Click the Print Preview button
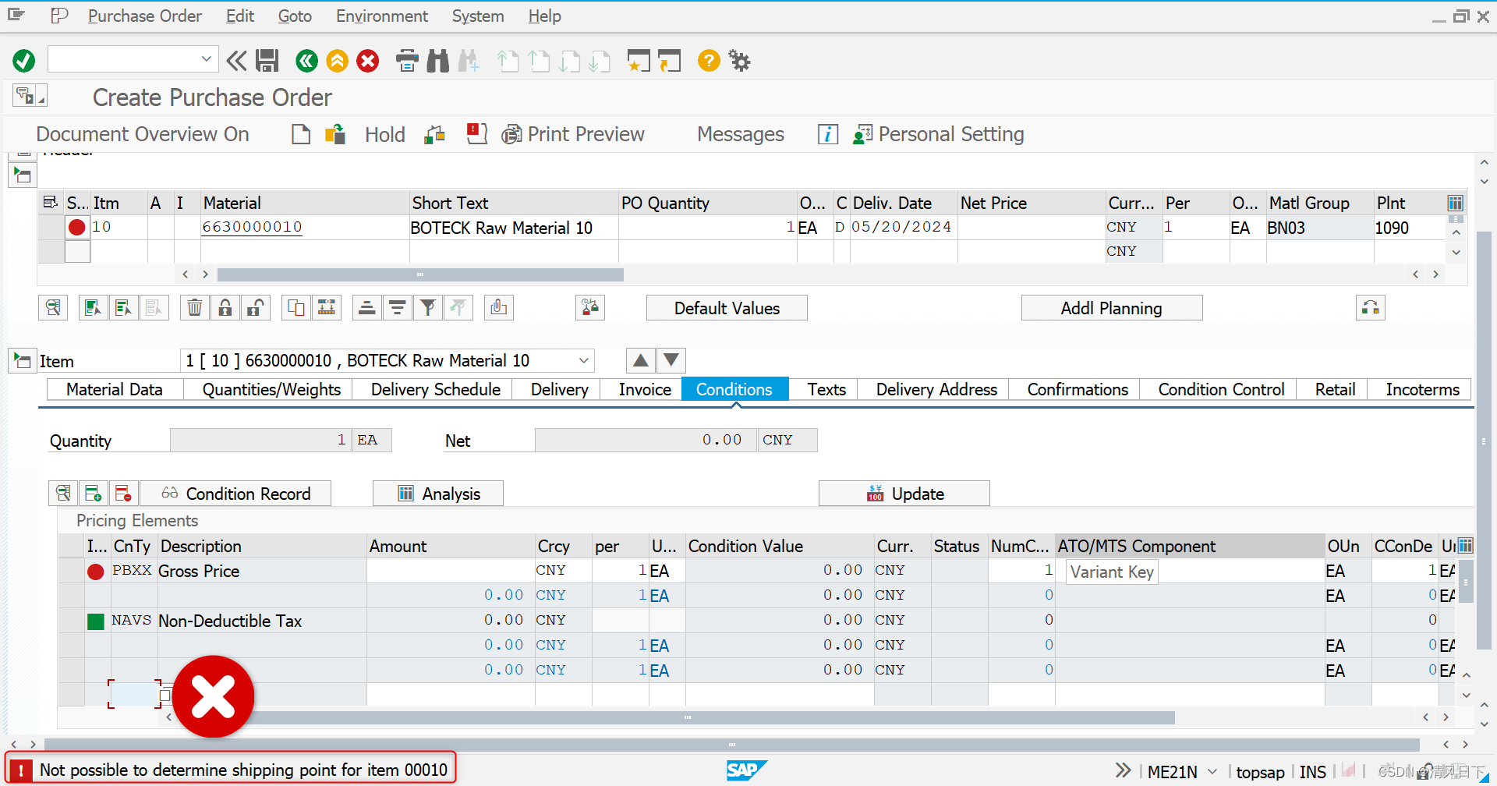The width and height of the screenshot is (1497, 786). [x=573, y=134]
